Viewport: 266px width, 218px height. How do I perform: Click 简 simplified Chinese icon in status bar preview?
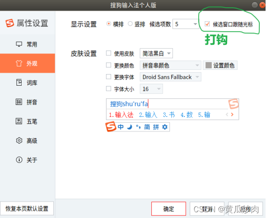[147, 127]
